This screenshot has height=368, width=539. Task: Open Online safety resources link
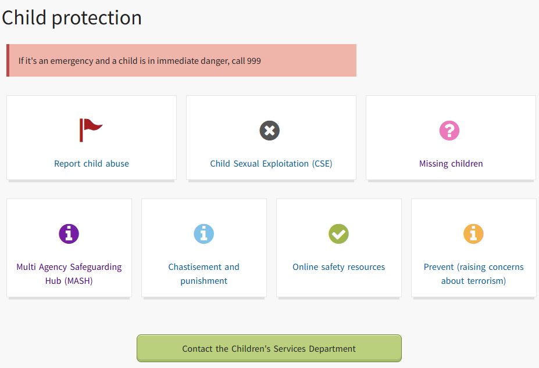338,267
